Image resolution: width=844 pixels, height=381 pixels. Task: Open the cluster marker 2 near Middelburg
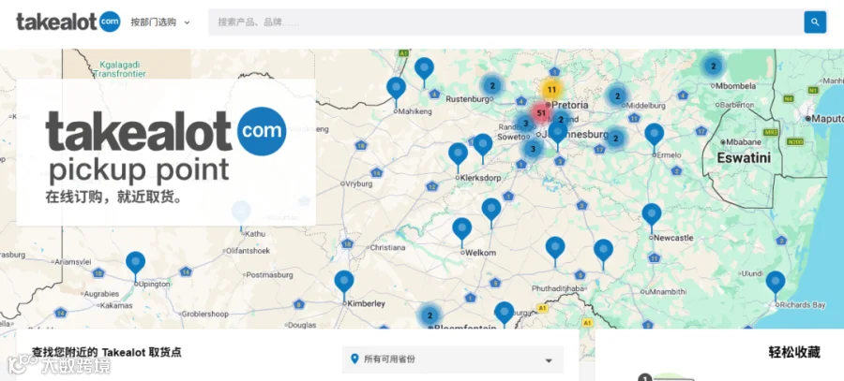pyautogui.click(x=617, y=96)
